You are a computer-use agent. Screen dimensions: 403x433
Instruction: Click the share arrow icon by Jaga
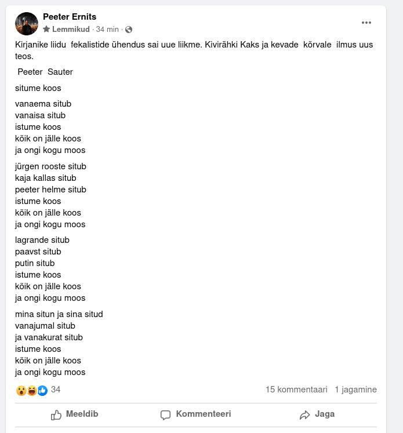305,415
